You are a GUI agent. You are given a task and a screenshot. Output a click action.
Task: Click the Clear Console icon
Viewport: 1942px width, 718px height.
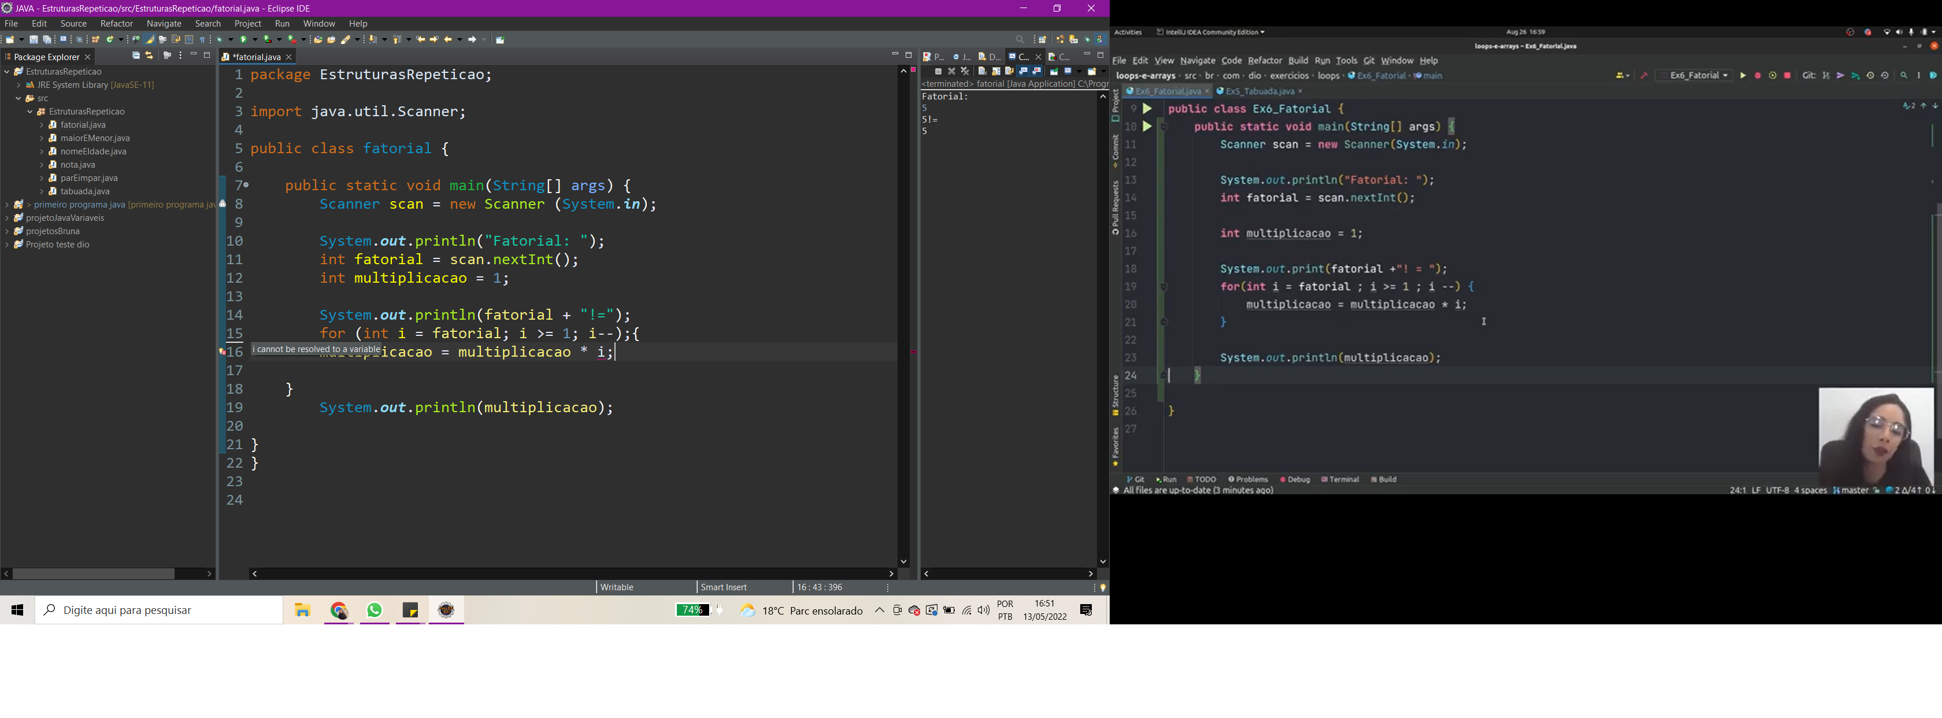point(983,72)
